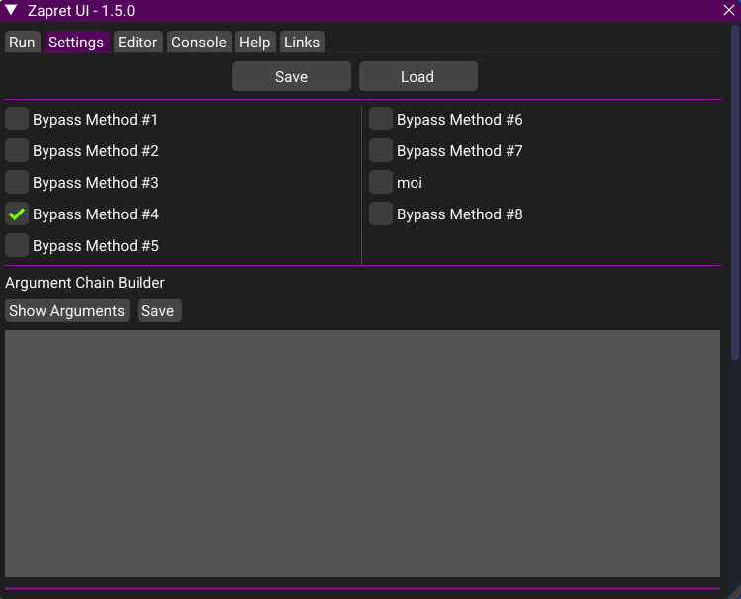Viewport: 741px width, 599px height.
Task: Toggle Bypass Method #6 checkbox
Action: pyautogui.click(x=381, y=119)
